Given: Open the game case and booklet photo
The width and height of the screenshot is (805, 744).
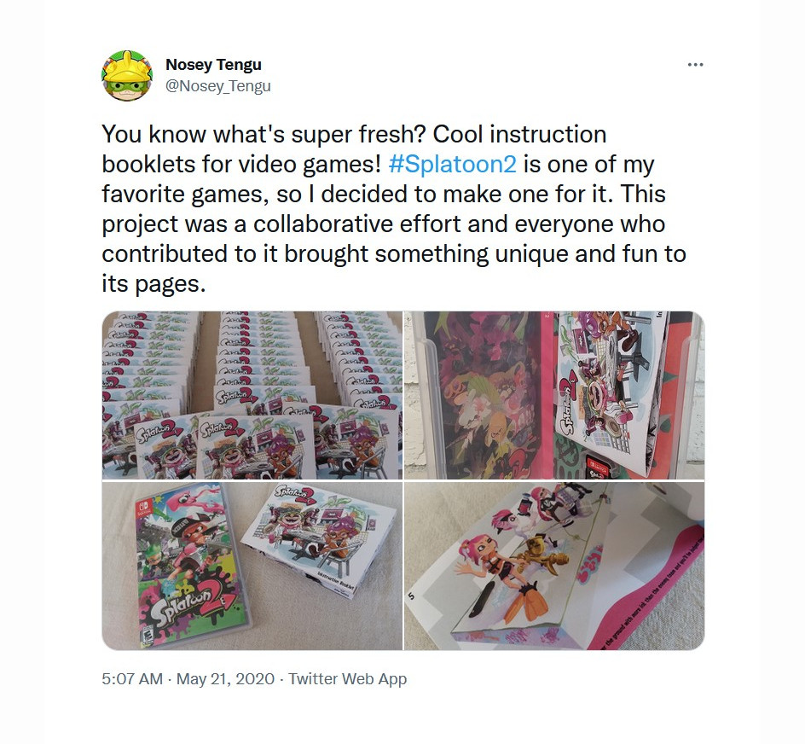Looking at the screenshot, I should coord(252,566).
